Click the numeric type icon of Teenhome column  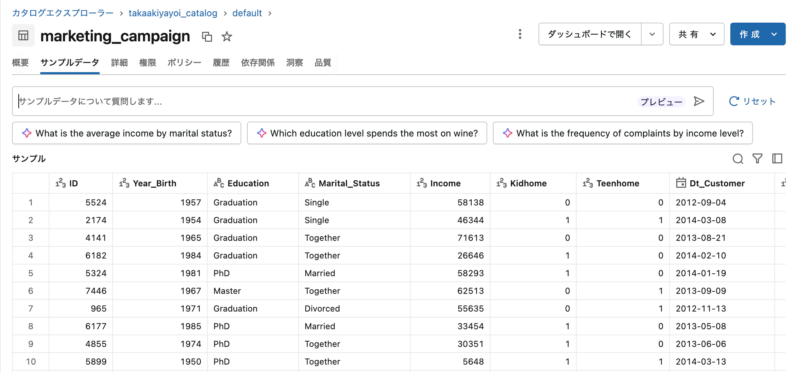[x=588, y=183]
